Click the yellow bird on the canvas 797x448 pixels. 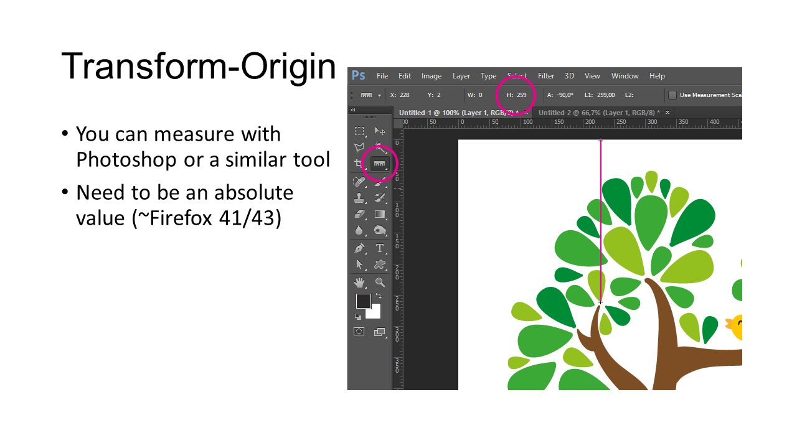pos(735,327)
